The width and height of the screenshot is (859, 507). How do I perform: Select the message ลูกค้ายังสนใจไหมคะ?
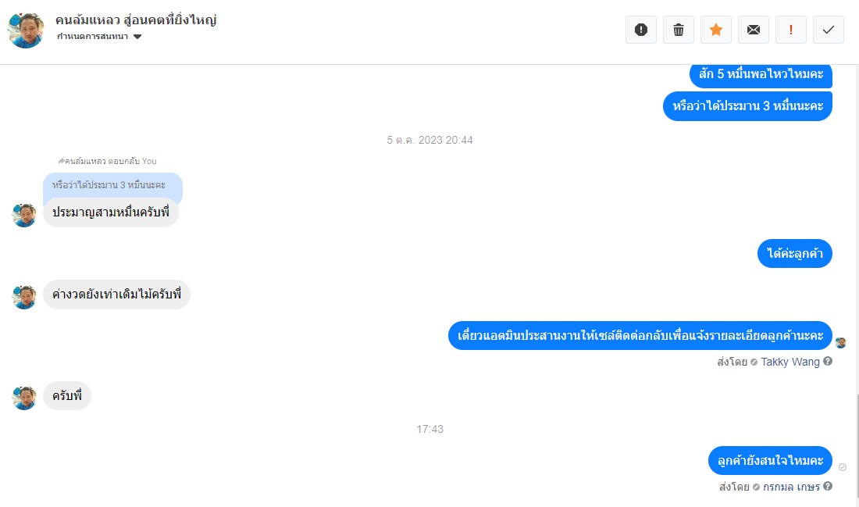pos(770,460)
